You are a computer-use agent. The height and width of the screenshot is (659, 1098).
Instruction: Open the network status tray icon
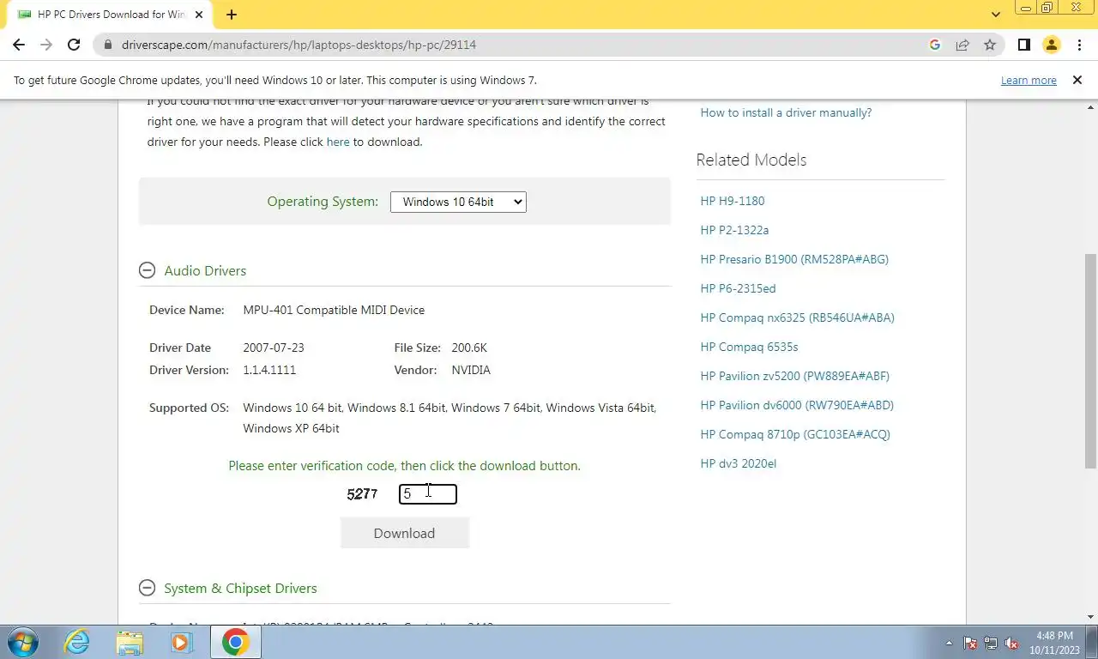(991, 643)
